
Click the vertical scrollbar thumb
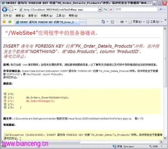(165, 58)
